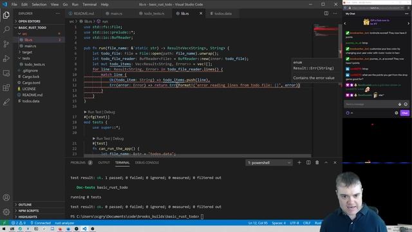Open the Manage gear in activity bar
This screenshot has width=412, height=232.
(6, 211)
